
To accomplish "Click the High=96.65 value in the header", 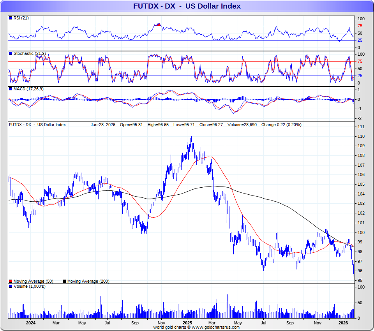I will pos(159,125).
